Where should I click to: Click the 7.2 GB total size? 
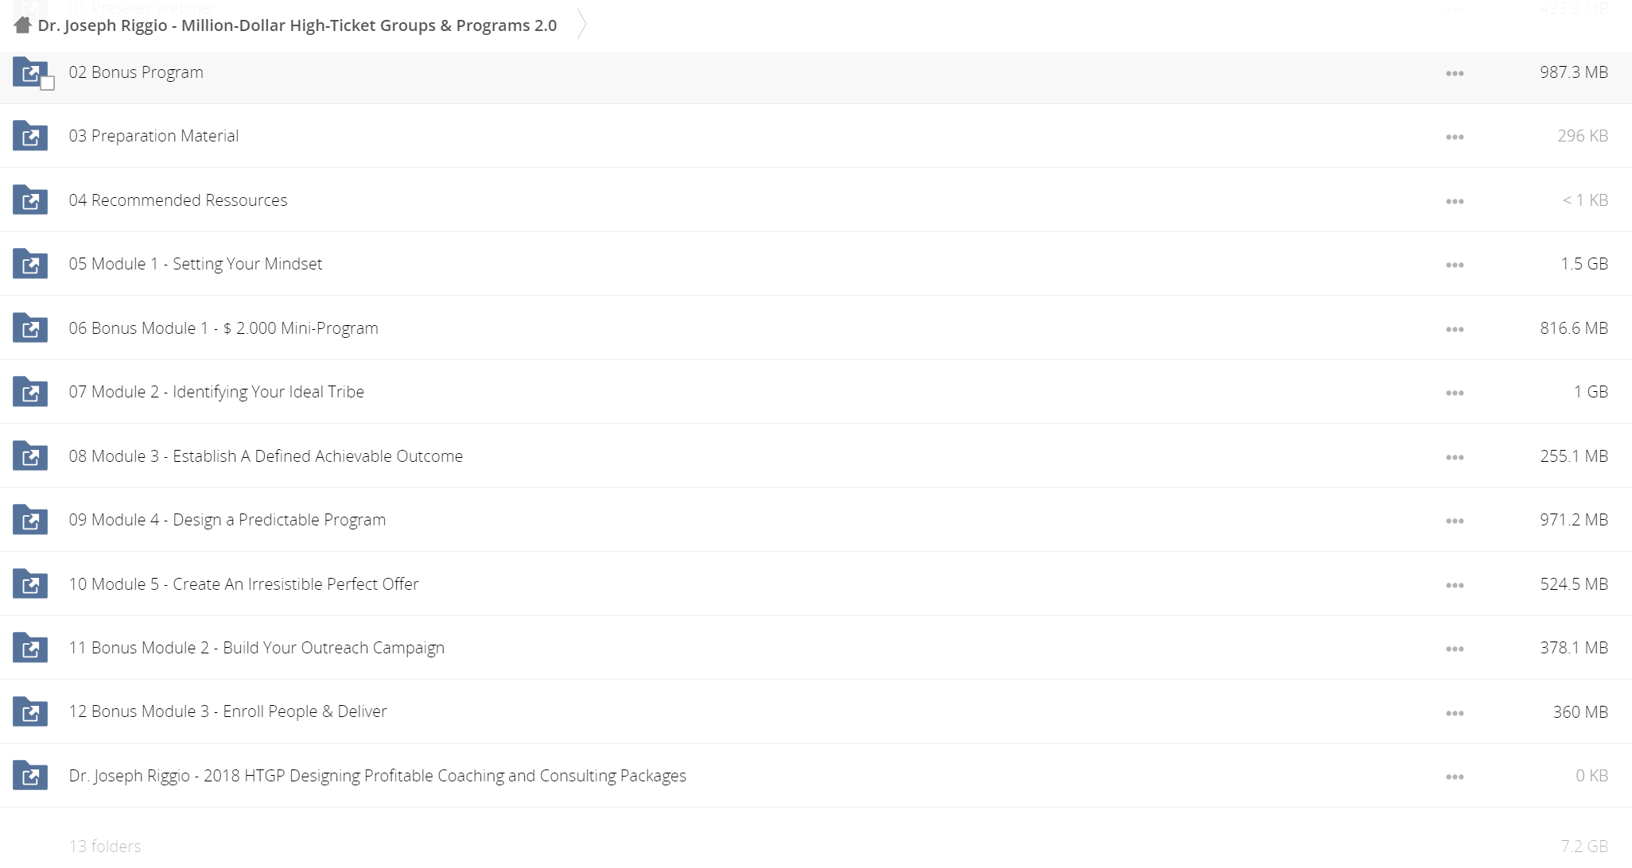pyautogui.click(x=1584, y=847)
